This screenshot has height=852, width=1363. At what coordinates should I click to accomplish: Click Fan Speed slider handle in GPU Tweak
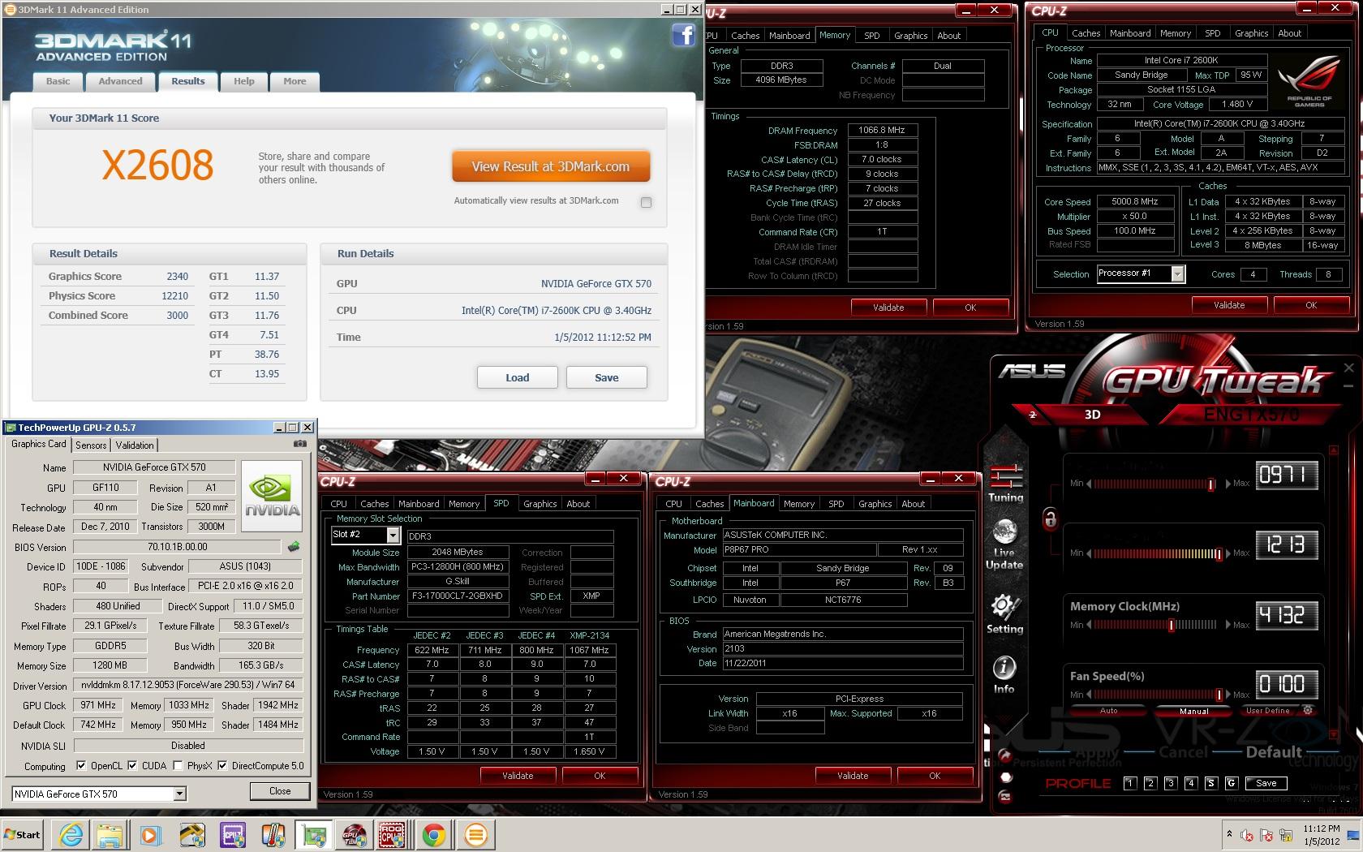pos(1219,695)
